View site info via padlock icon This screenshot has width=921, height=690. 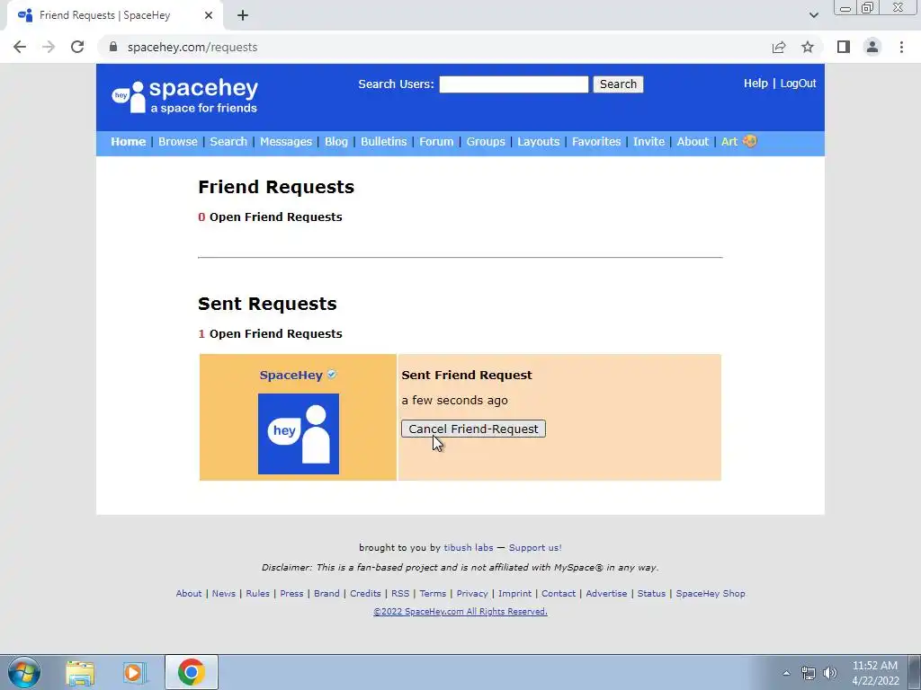pyautogui.click(x=113, y=47)
